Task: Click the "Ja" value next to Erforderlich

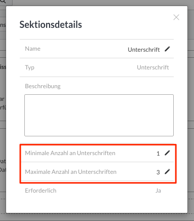Action: [x=158, y=191]
